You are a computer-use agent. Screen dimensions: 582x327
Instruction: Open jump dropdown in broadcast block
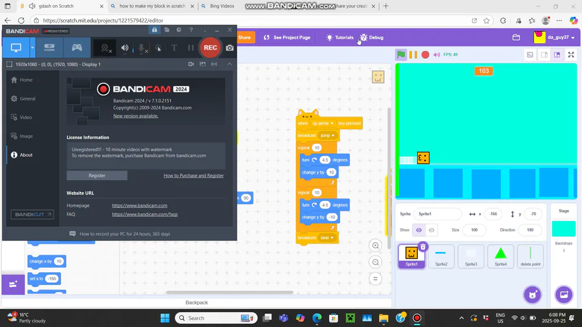(327, 135)
